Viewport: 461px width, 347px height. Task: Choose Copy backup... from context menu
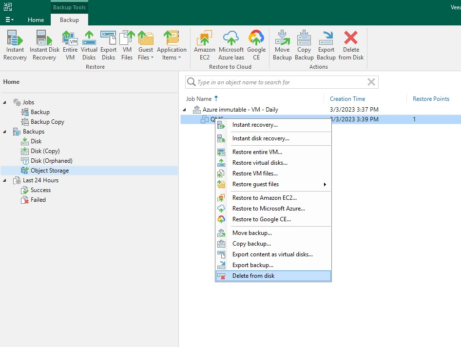(x=273, y=244)
